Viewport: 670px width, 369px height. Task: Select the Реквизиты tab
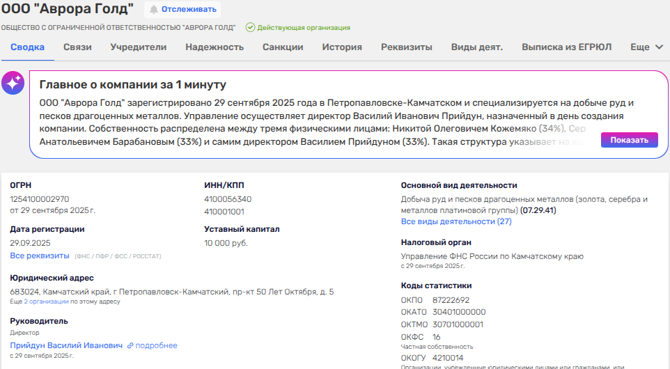point(407,47)
